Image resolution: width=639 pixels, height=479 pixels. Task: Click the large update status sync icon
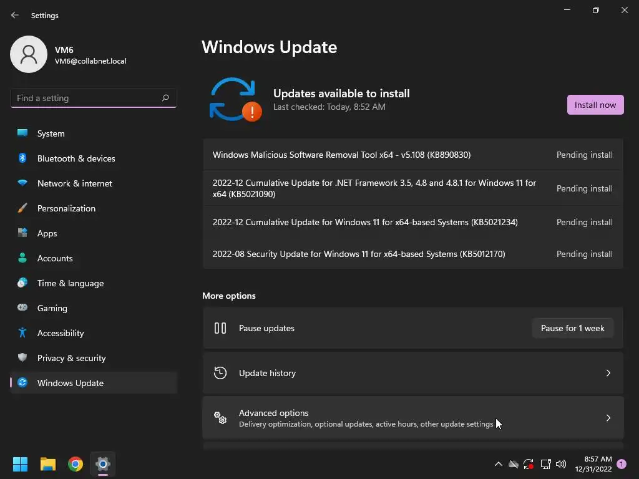pyautogui.click(x=235, y=99)
